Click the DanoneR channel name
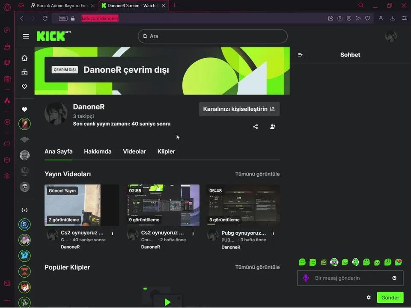The image size is (411, 308). click(x=89, y=107)
